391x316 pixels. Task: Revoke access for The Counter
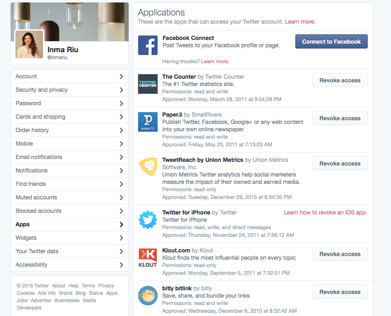pyautogui.click(x=340, y=80)
